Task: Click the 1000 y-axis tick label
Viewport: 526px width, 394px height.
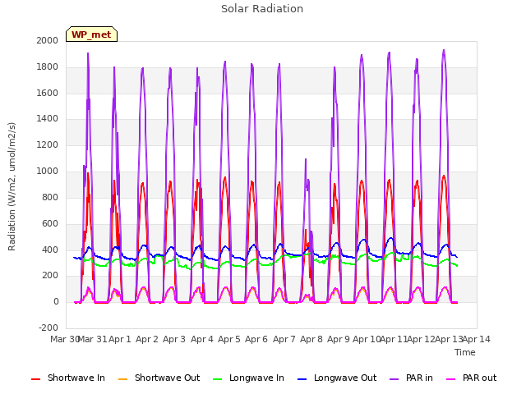Action: pyautogui.click(x=48, y=172)
